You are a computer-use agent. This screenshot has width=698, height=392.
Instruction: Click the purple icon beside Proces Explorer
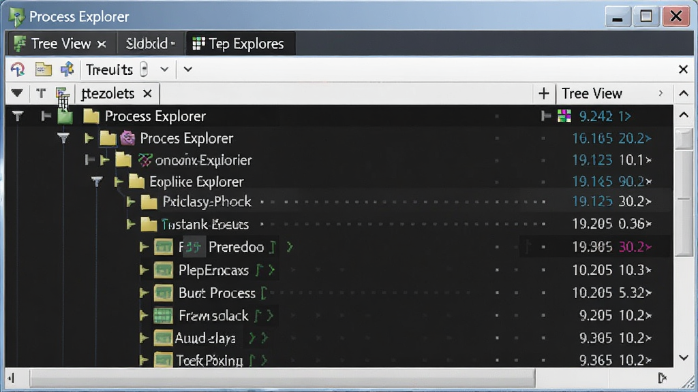point(127,138)
